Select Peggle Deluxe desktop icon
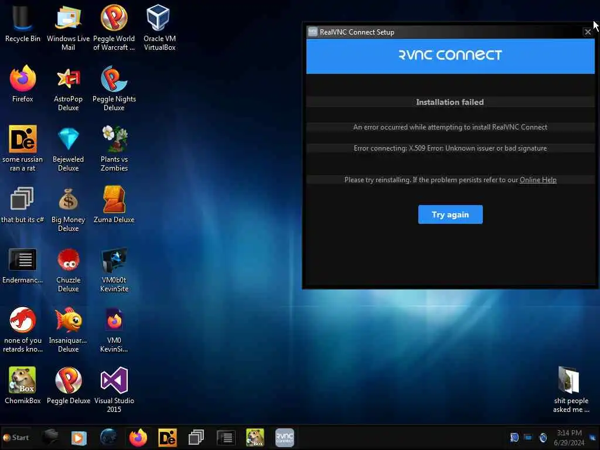Viewport: 600px width, 450px height. point(68,386)
